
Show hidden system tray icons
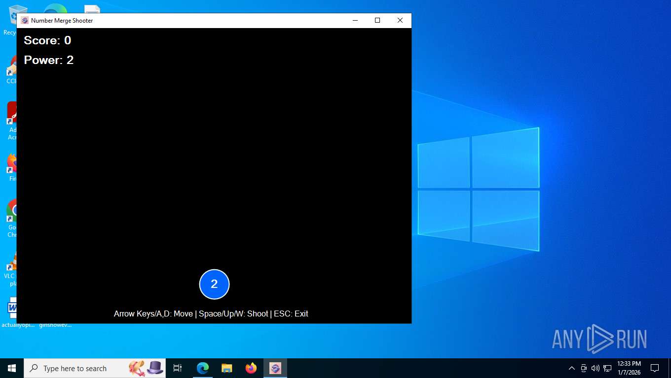pos(572,368)
